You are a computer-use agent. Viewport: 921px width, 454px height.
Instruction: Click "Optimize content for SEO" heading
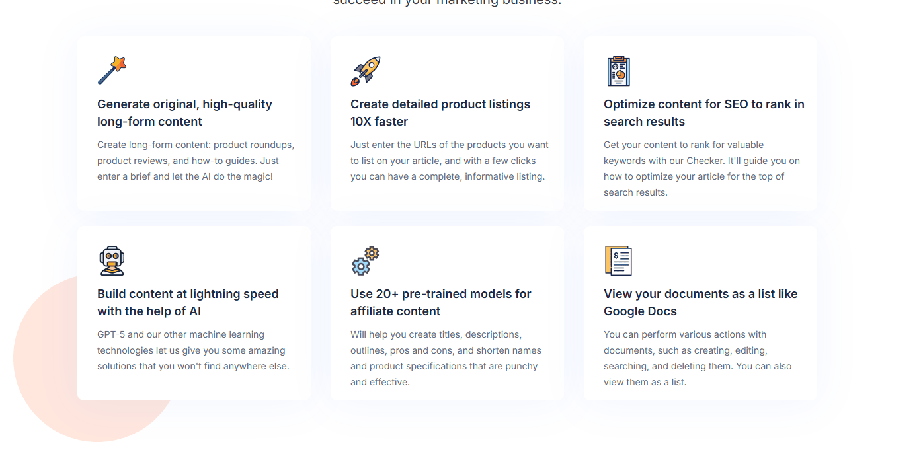pos(703,113)
